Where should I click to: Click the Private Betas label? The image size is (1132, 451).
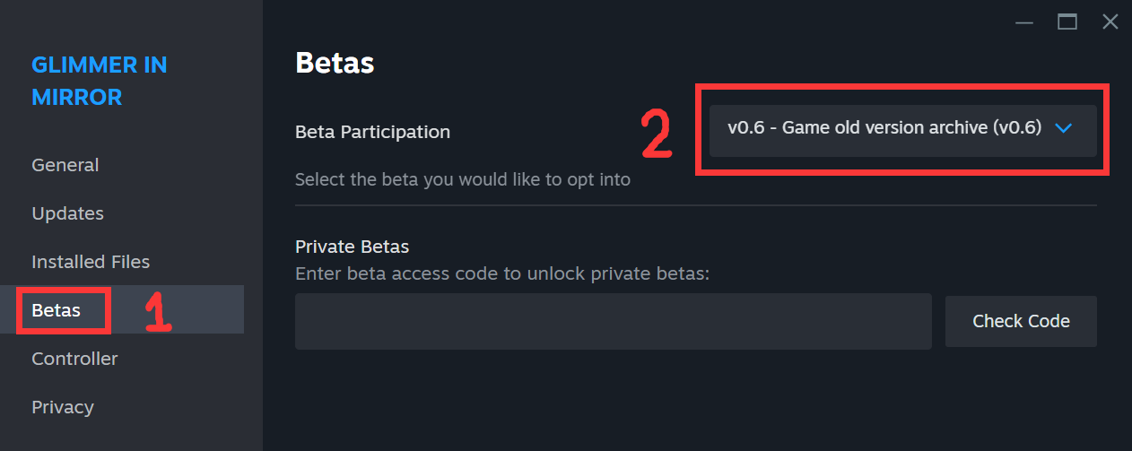[x=352, y=247]
